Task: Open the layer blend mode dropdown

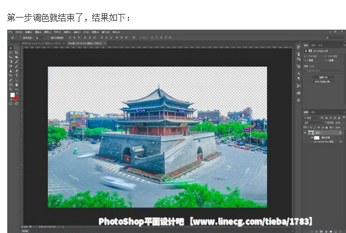Action: (x=313, y=123)
